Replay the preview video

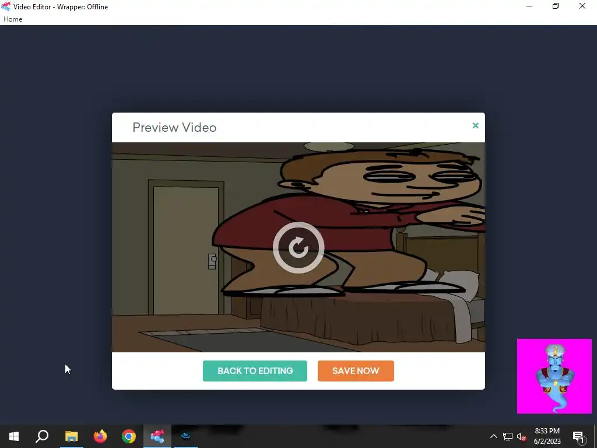[x=298, y=247]
